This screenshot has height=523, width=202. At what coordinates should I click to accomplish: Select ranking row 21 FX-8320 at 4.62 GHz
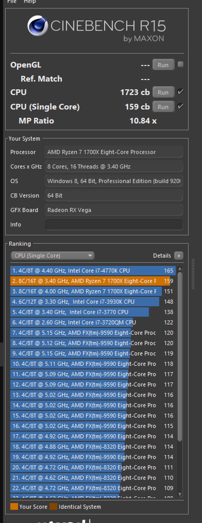coord(93,478)
